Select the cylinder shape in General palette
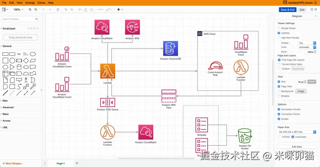This screenshot has height=167, width=320. (19, 67)
